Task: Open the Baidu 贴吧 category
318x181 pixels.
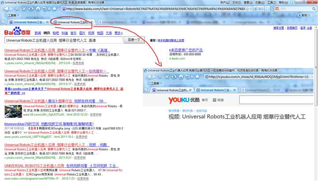Action: coord(56,33)
